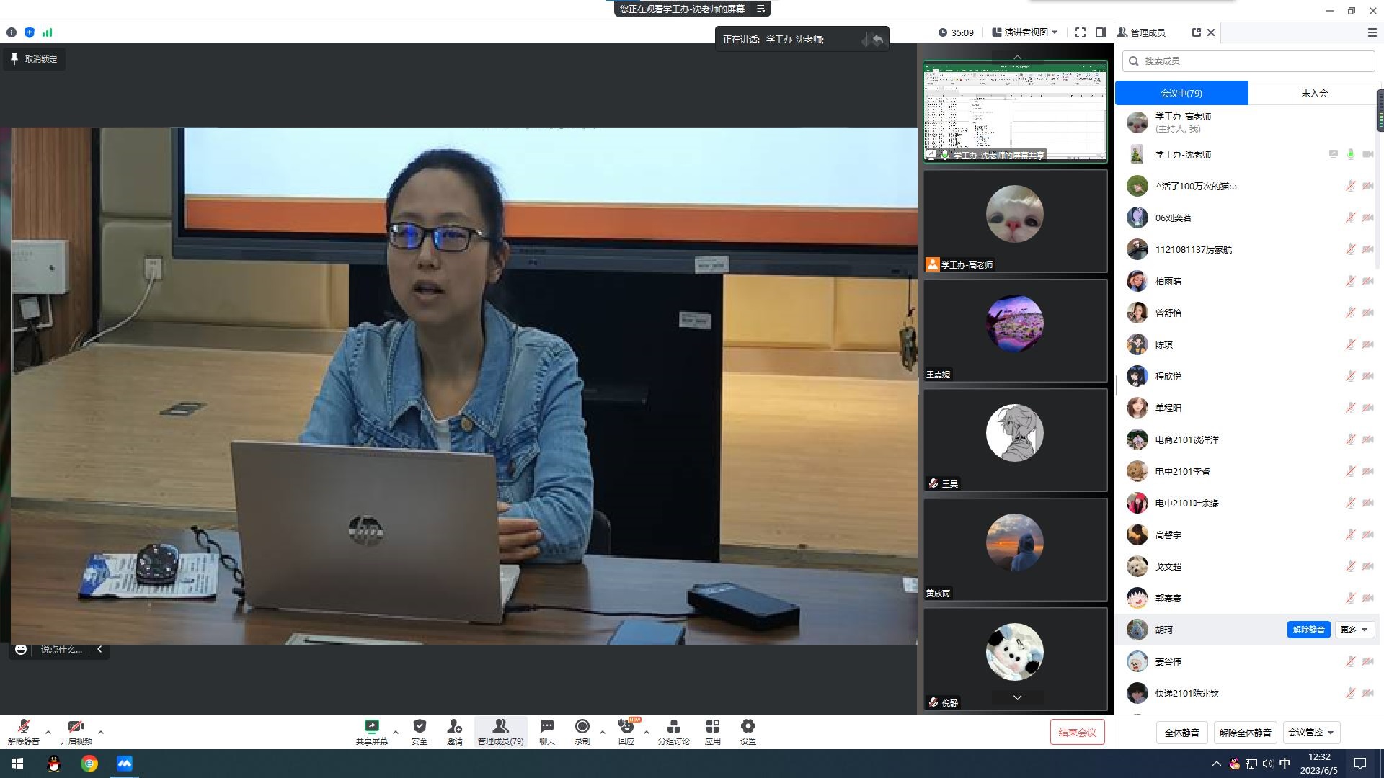Screen dimensions: 1384x778
Task: Select the 会议中(79) tab
Action: click(1181, 93)
